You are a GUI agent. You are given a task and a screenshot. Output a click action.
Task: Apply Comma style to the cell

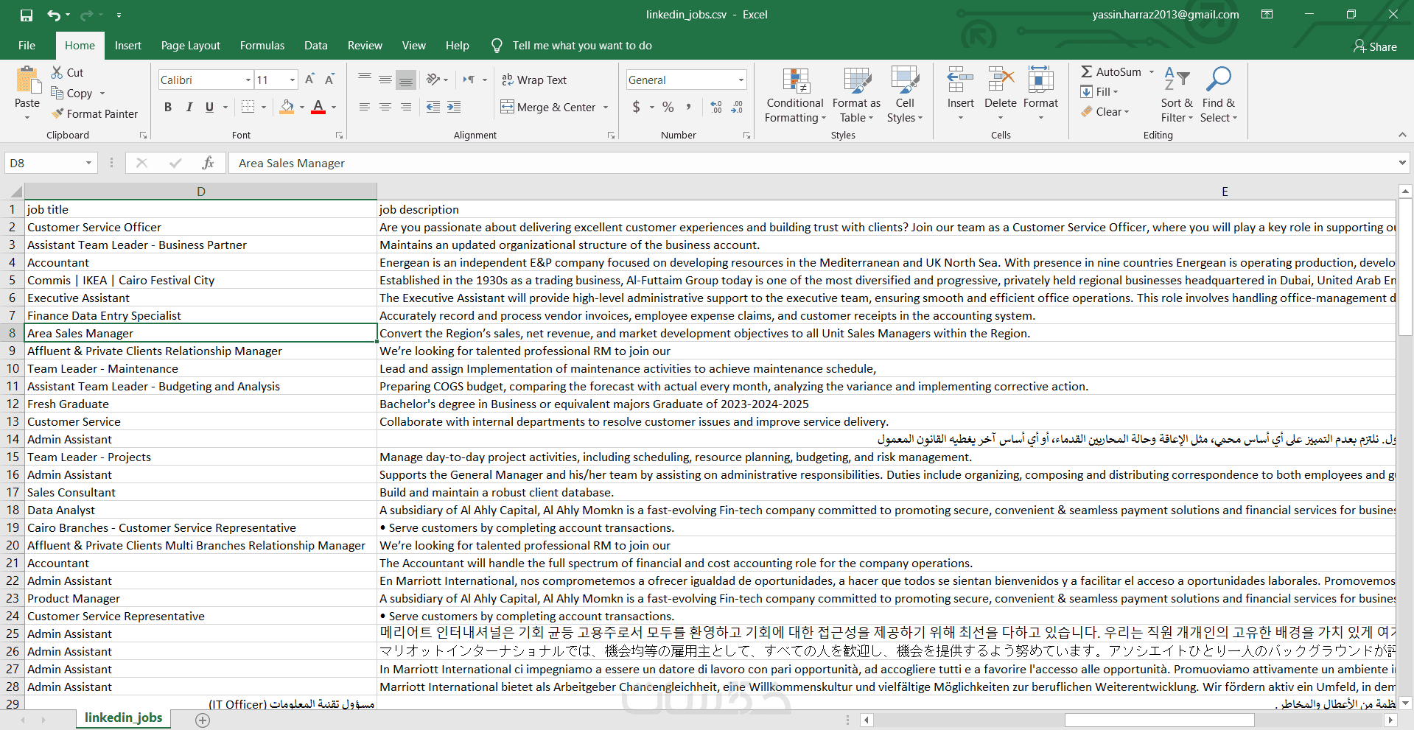click(x=689, y=107)
